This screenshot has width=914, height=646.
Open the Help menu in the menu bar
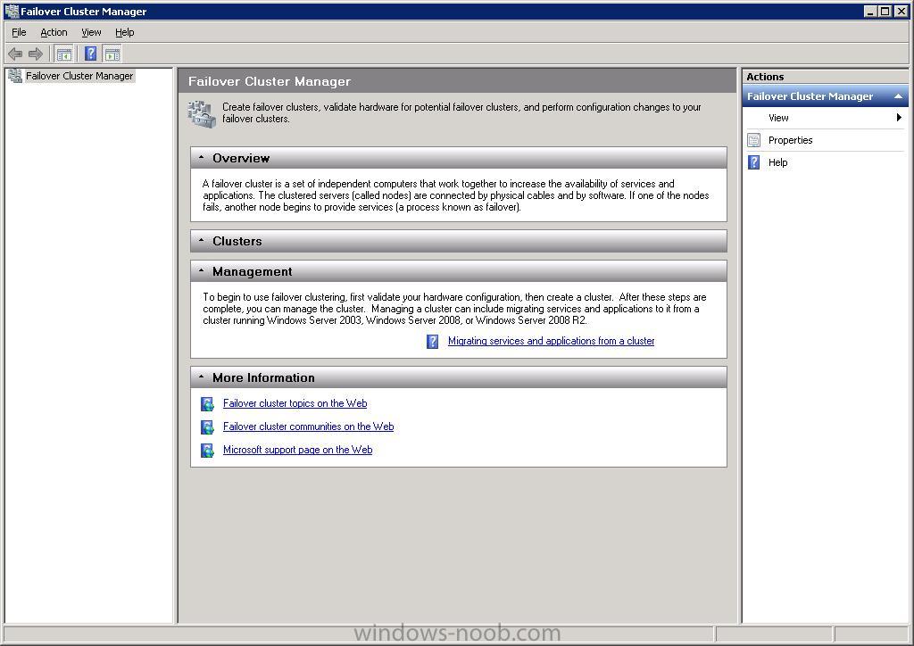click(x=125, y=32)
